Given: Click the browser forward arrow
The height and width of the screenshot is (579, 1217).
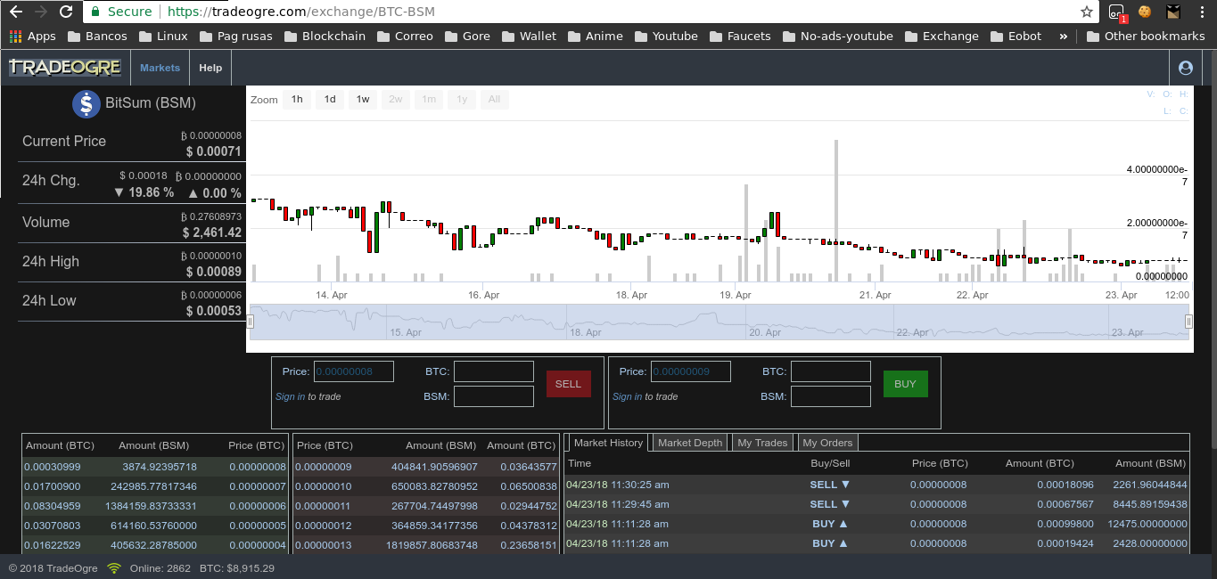Looking at the screenshot, I should click(x=40, y=12).
